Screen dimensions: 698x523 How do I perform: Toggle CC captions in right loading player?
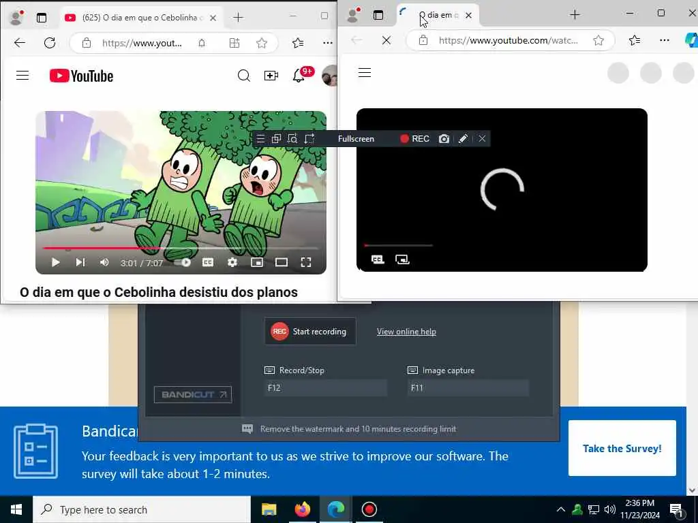(378, 259)
